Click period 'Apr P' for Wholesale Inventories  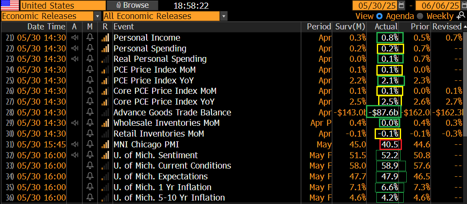click(x=320, y=123)
